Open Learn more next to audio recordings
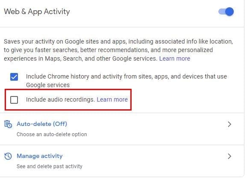This screenshot has height=178, width=247. coord(112,99)
